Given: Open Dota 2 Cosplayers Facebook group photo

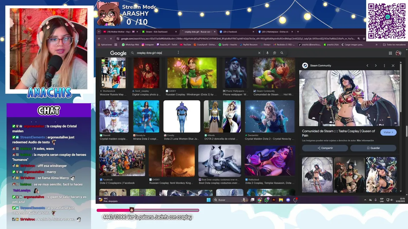Looking at the screenshot, I should coord(122,161).
